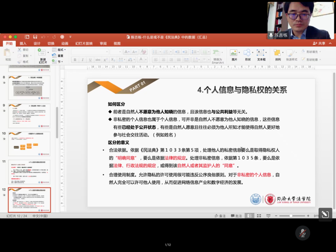Click the numbered list icon
Screen dimensions: 336x252
tap(166, 52)
